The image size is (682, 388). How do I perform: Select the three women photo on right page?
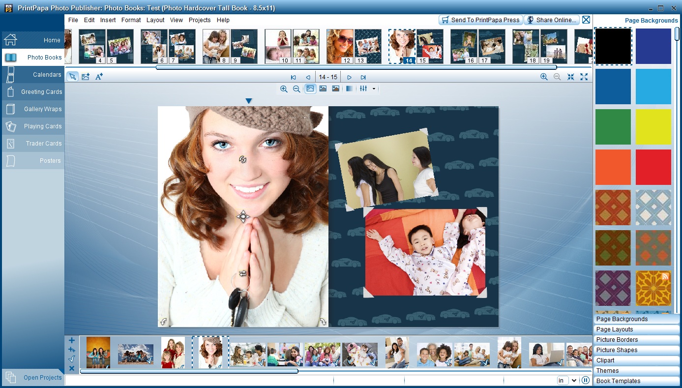(386, 170)
